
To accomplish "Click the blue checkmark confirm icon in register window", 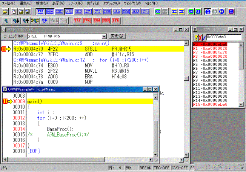I will click(x=204, y=38).
